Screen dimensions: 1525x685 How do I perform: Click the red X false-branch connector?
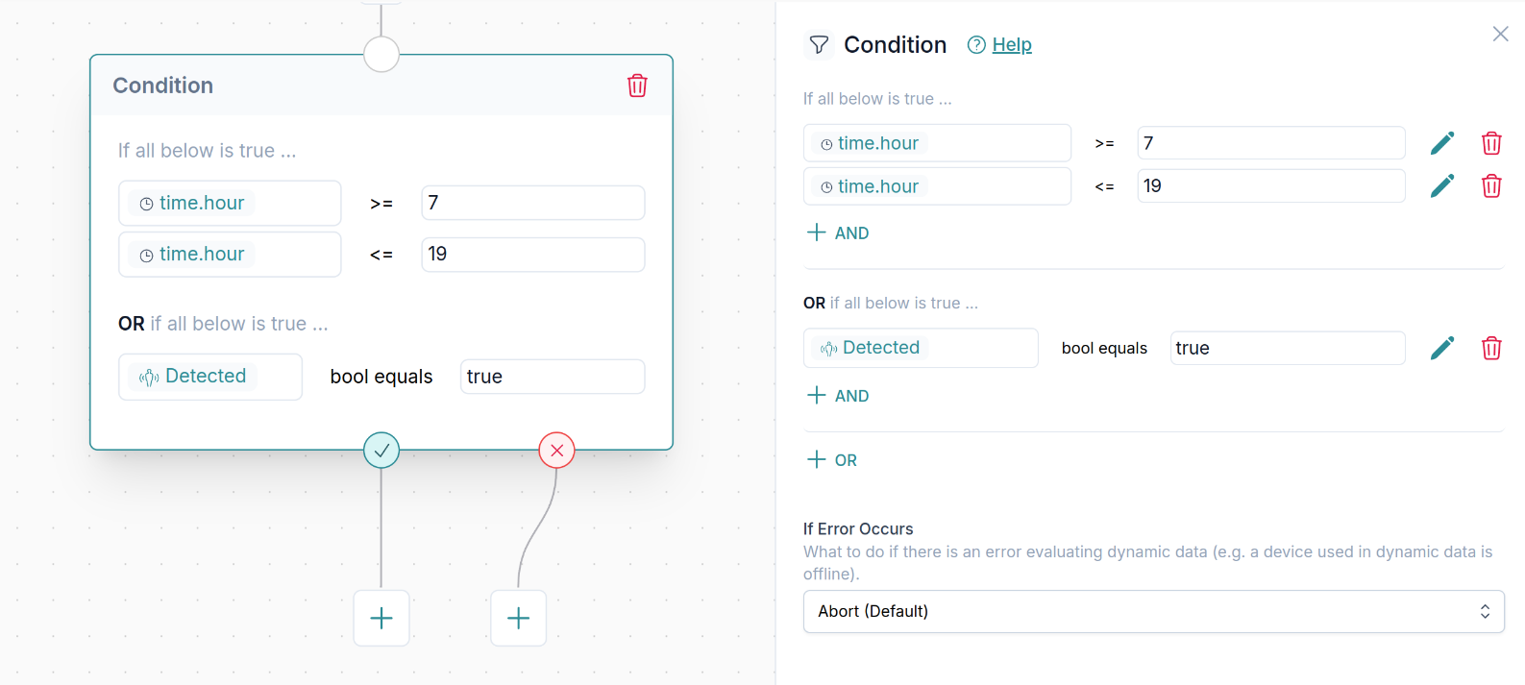(x=556, y=450)
